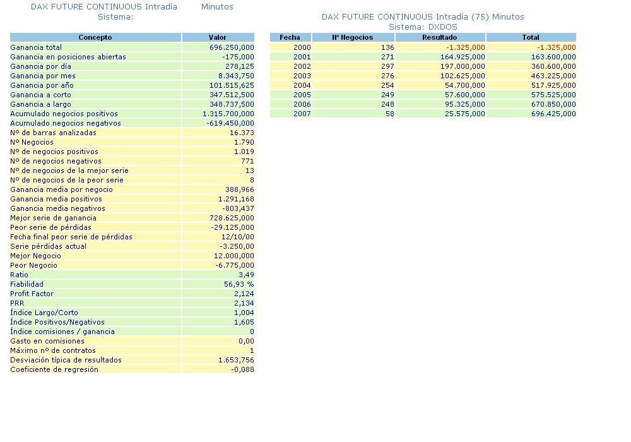Select the Resultado column header
This screenshot has height=442, width=631.
click(x=440, y=37)
